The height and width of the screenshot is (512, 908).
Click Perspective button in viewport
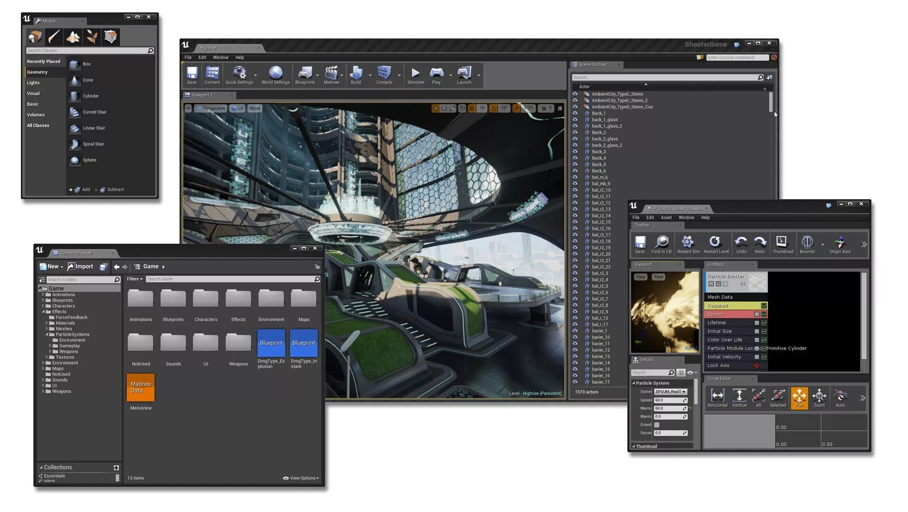210,109
